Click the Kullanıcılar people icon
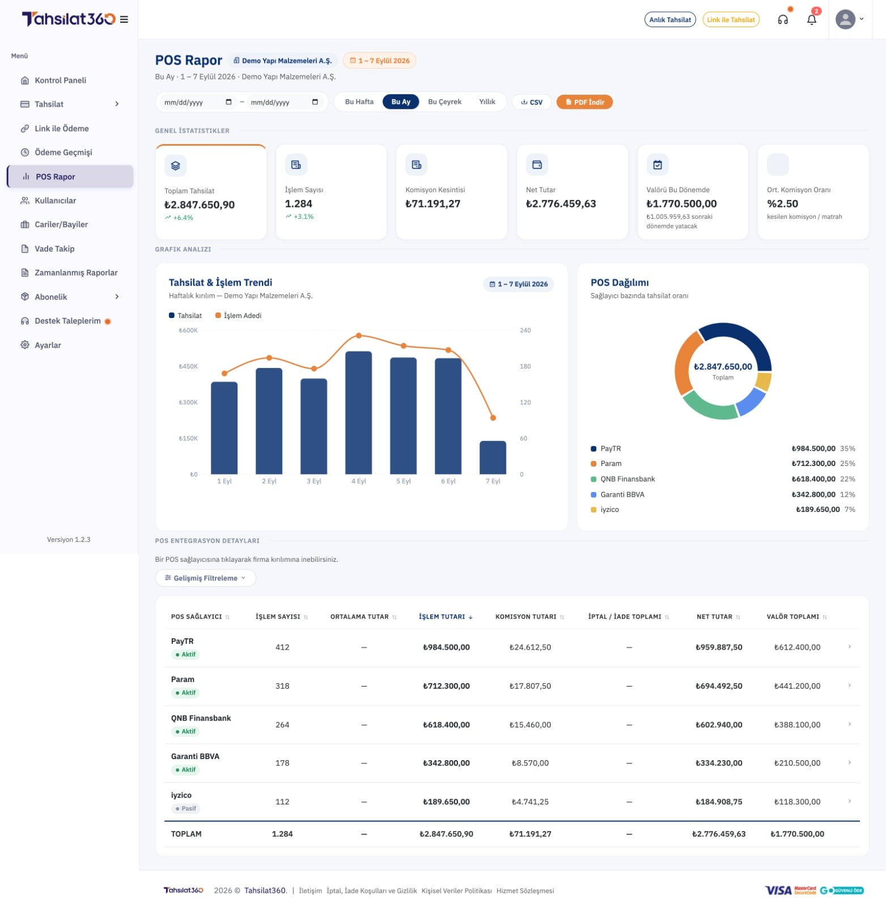This screenshot has width=886, height=907. [25, 201]
